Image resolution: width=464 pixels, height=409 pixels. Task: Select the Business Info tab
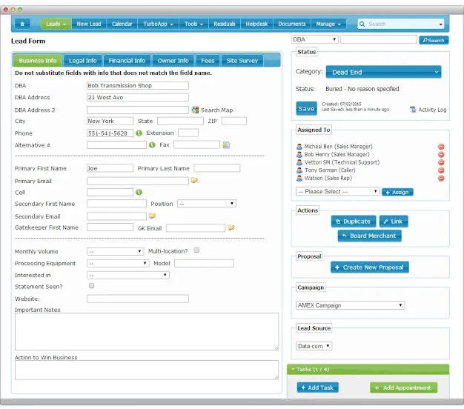click(x=38, y=61)
